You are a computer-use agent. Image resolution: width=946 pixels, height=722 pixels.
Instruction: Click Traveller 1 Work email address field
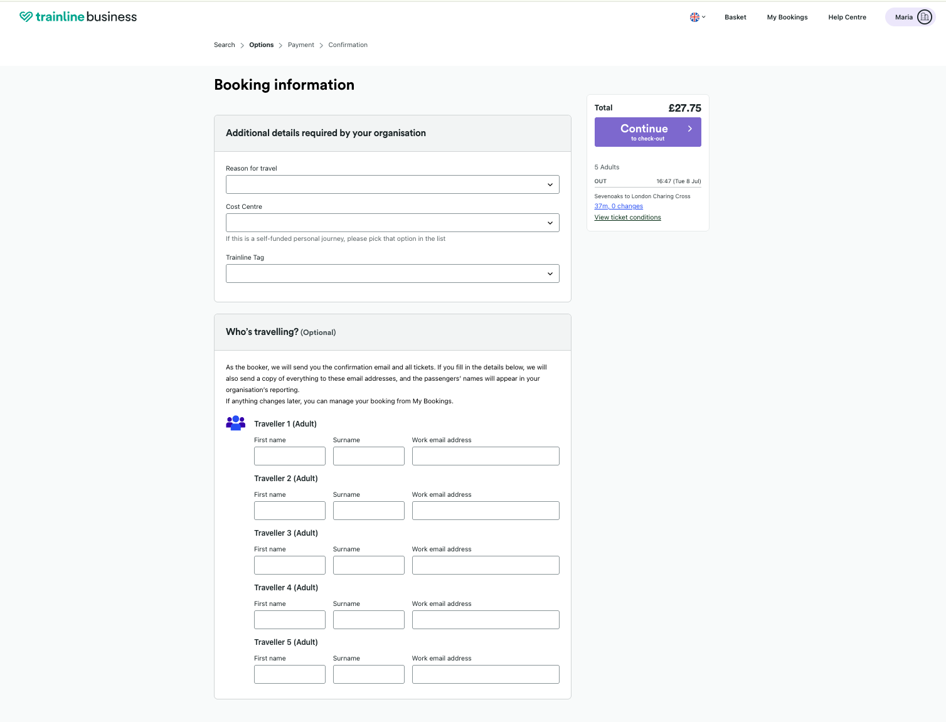click(486, 456)
